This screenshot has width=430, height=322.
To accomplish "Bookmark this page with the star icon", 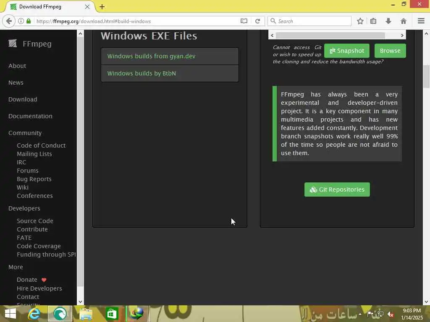I will pos(360,21).
